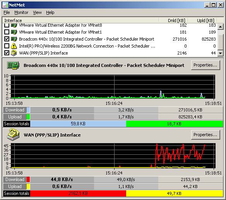Screen dimensions: 226x200
Task: Open the Monitor menu
Action: [21, 12]
